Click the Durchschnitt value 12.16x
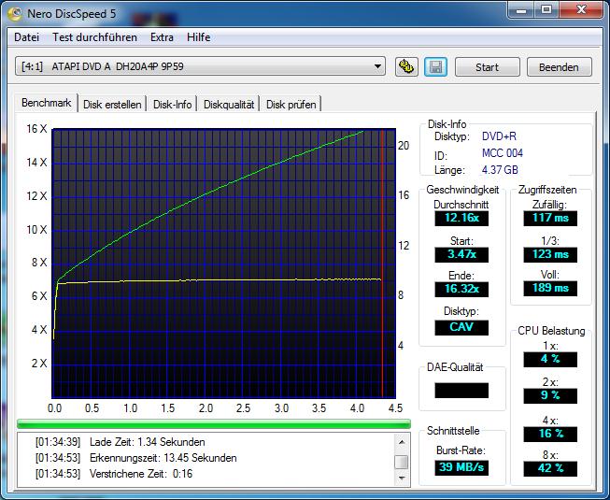 461,218
